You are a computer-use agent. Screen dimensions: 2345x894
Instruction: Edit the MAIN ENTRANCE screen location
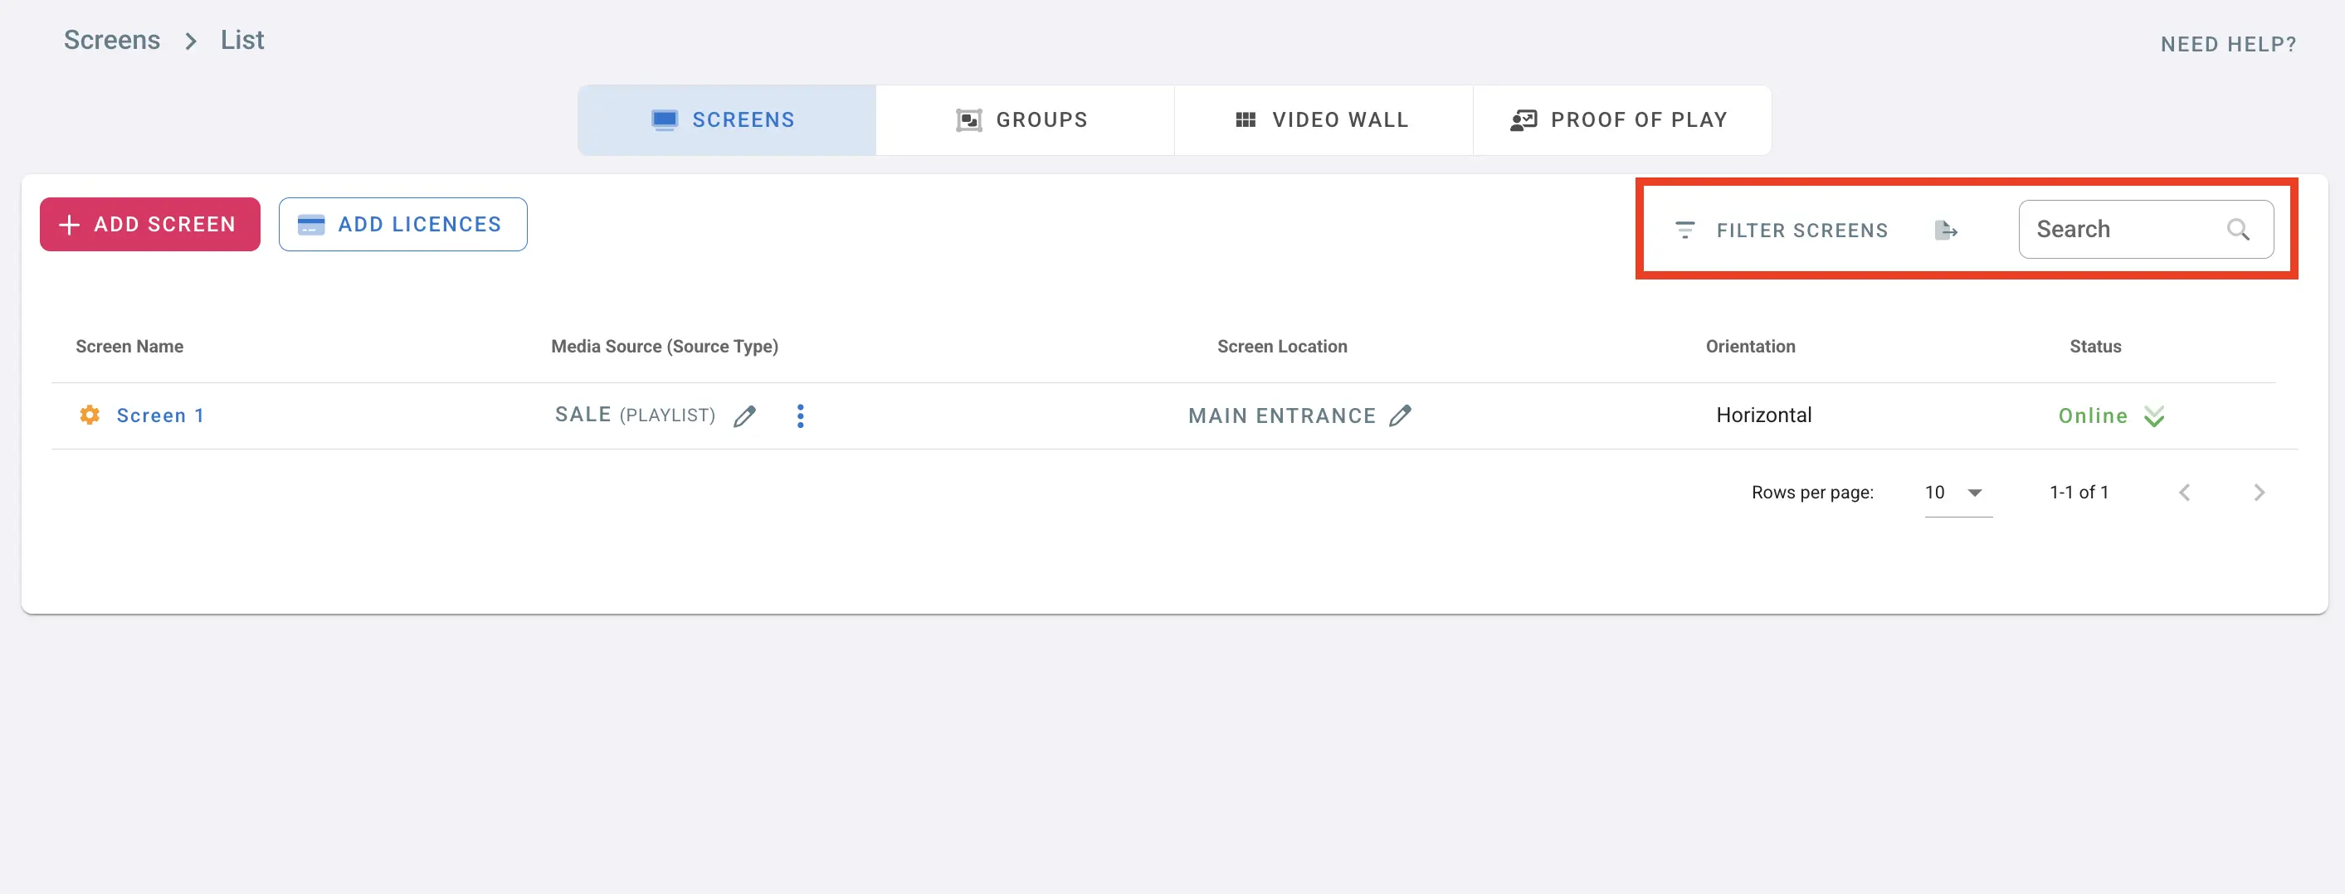coord(1400,415)
